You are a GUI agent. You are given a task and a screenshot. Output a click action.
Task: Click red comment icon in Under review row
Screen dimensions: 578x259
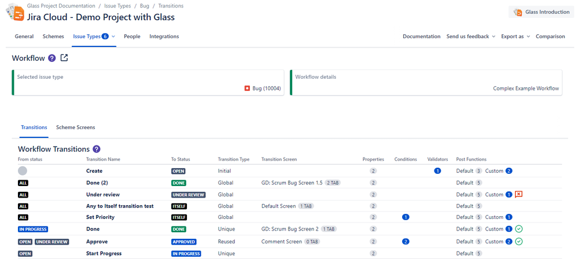[518, 195]
